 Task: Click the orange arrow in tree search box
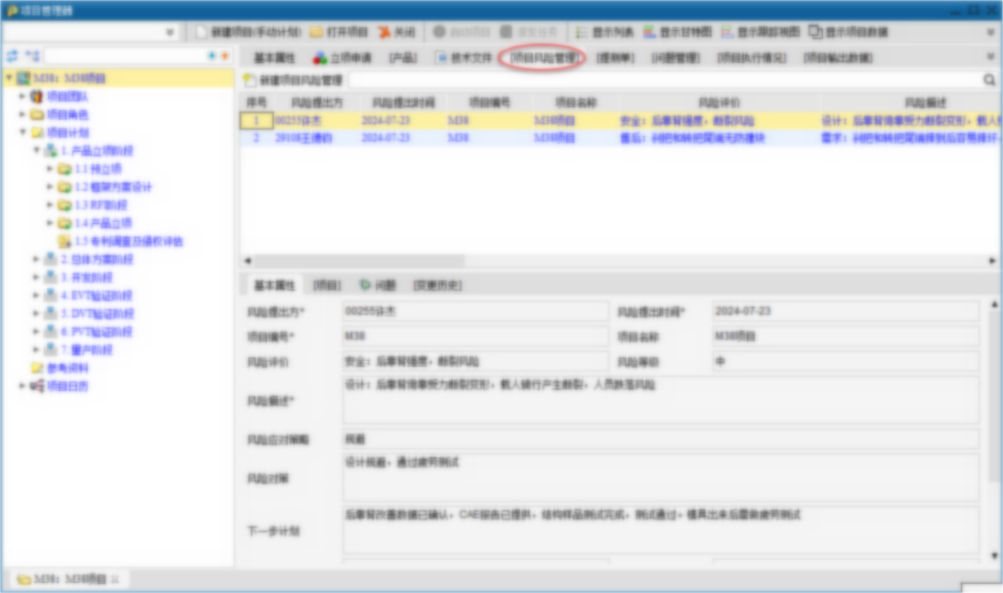tap(225, 56)
